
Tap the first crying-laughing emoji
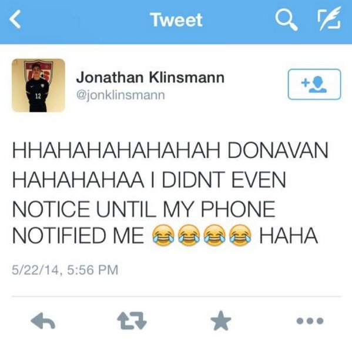[163, 235]
